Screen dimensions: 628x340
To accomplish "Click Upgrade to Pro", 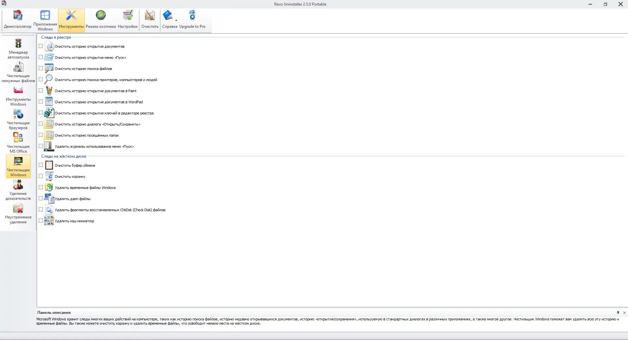I will [192, 20].
